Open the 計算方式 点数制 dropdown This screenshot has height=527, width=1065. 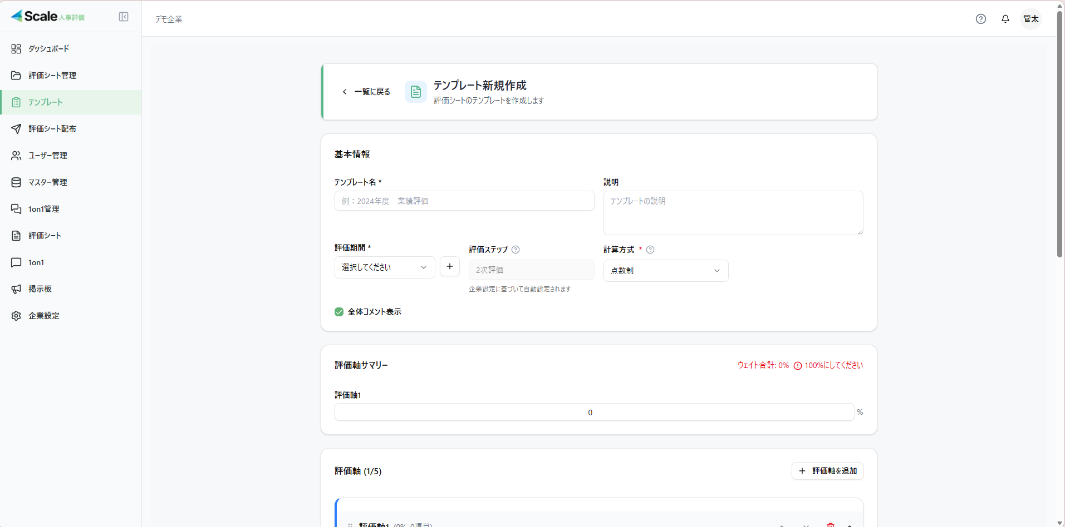click(665, 271)
